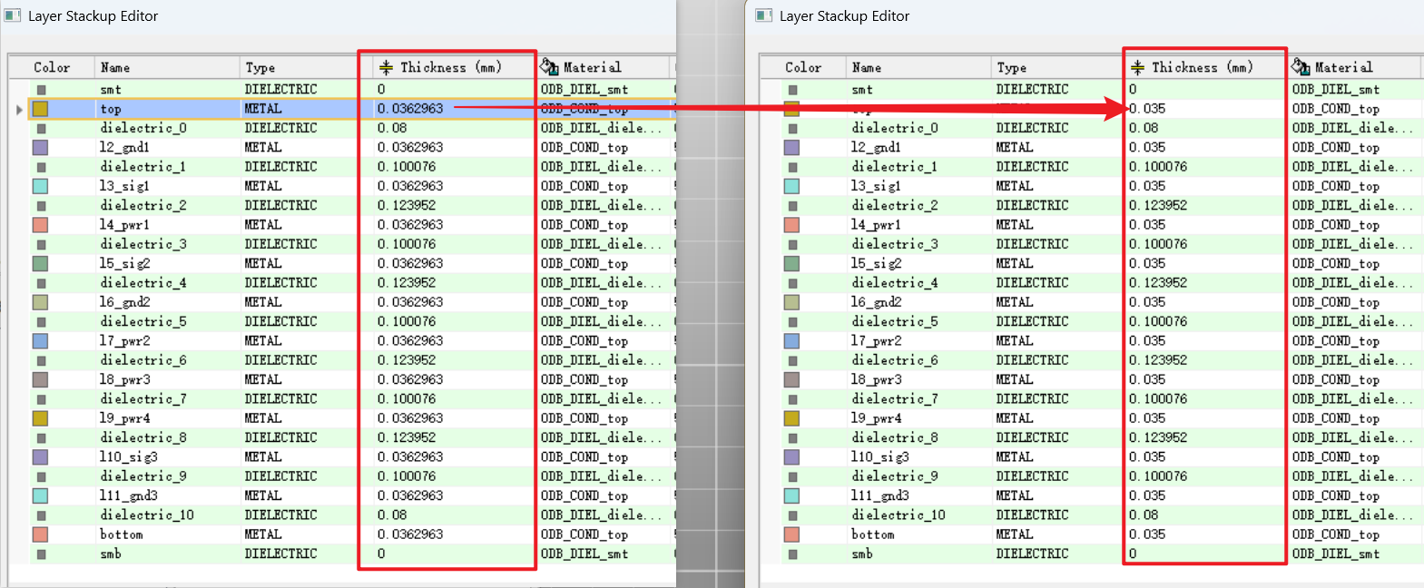
Task: Open l4_pwr1 color swatch in left window
Action: (x=40, y=224)
